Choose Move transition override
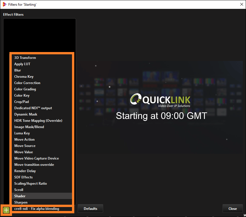246x217 pixels. click(42, 164)
